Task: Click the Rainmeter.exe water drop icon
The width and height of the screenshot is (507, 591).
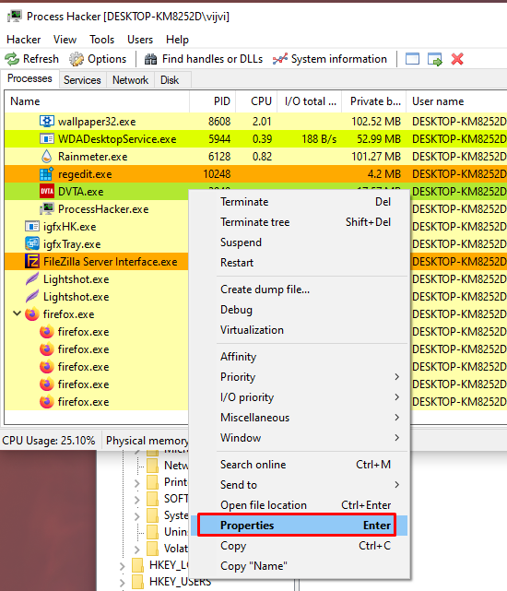Action: coord(47,156)
